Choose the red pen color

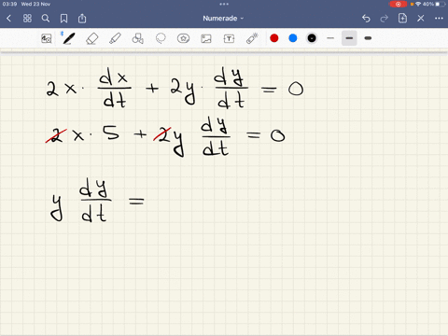tap(274, 38)
